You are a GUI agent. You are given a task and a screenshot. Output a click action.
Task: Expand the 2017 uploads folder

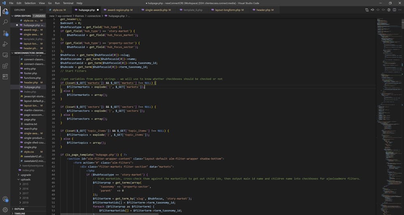(x=25, y=193)
